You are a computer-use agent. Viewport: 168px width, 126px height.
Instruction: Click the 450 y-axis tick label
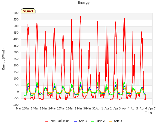coord(16,33)
